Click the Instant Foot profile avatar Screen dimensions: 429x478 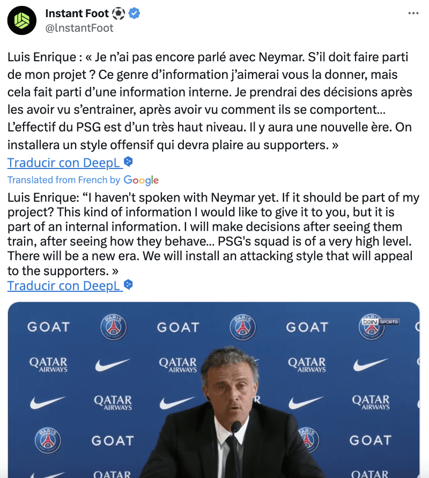point(22,20)
